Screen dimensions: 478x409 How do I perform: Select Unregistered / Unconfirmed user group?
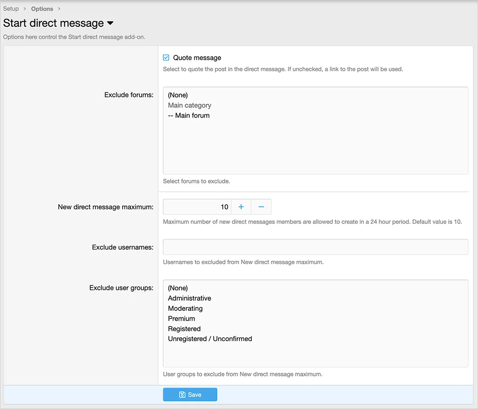(x=210, y=339)
